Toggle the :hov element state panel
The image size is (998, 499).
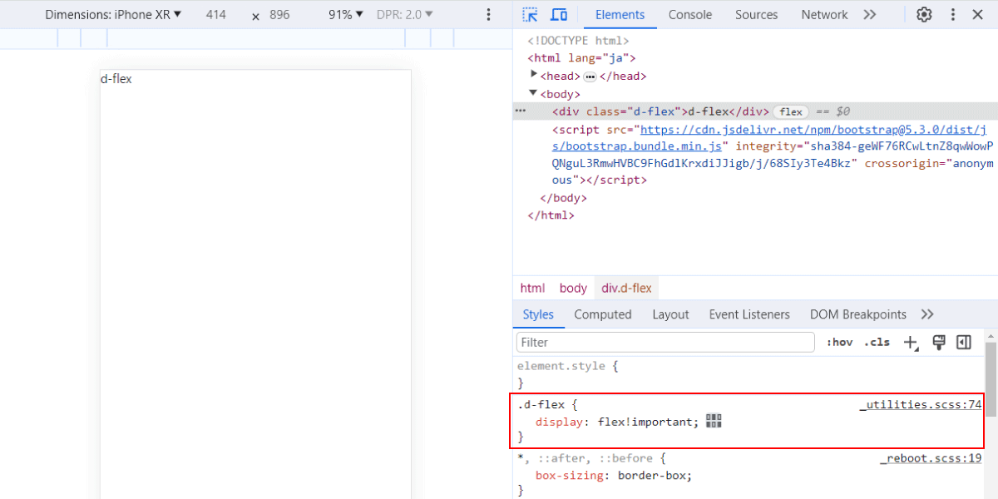[839, 342]
